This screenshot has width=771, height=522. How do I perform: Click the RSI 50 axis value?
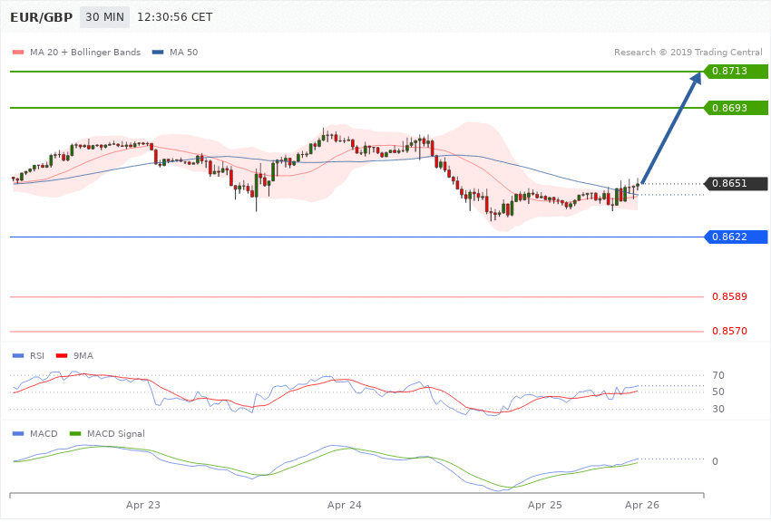tap(718, 391)
